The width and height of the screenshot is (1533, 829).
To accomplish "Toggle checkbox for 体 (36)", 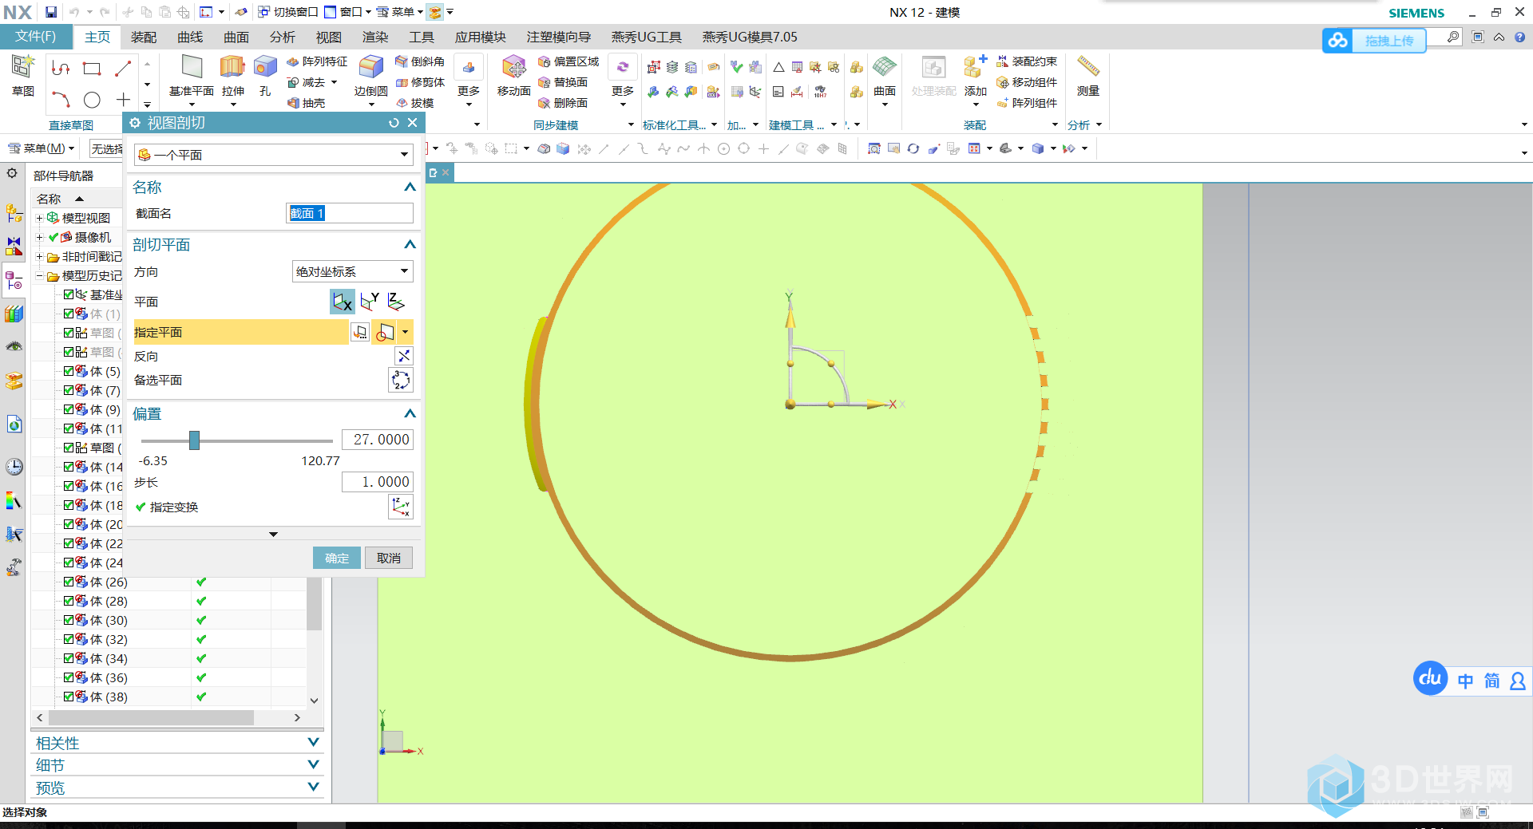I will (69, 677).
